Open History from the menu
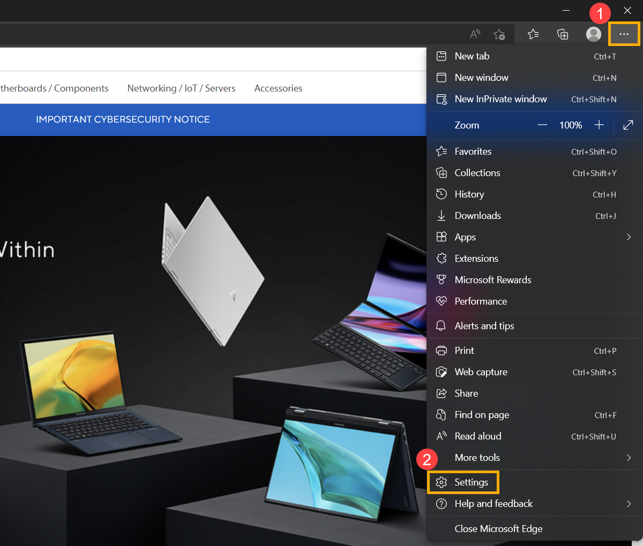The image size is (643, 546). click(x=534, y=194)
